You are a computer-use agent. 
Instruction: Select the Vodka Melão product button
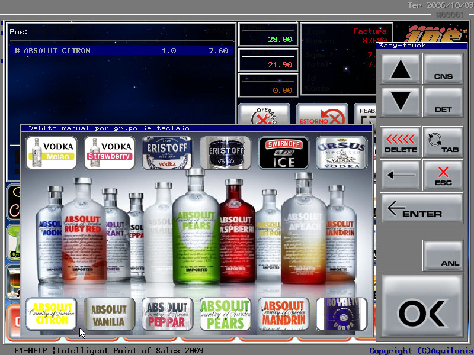pos(52,153)
